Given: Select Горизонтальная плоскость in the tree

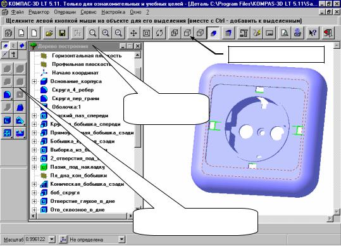Looking at the screenshot, I should pos(87,56).
